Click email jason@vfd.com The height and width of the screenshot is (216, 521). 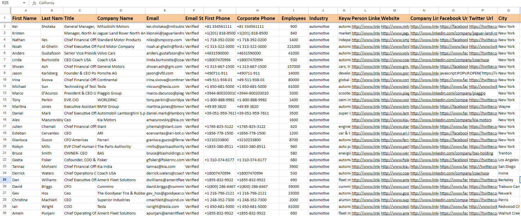click(165, 73)
